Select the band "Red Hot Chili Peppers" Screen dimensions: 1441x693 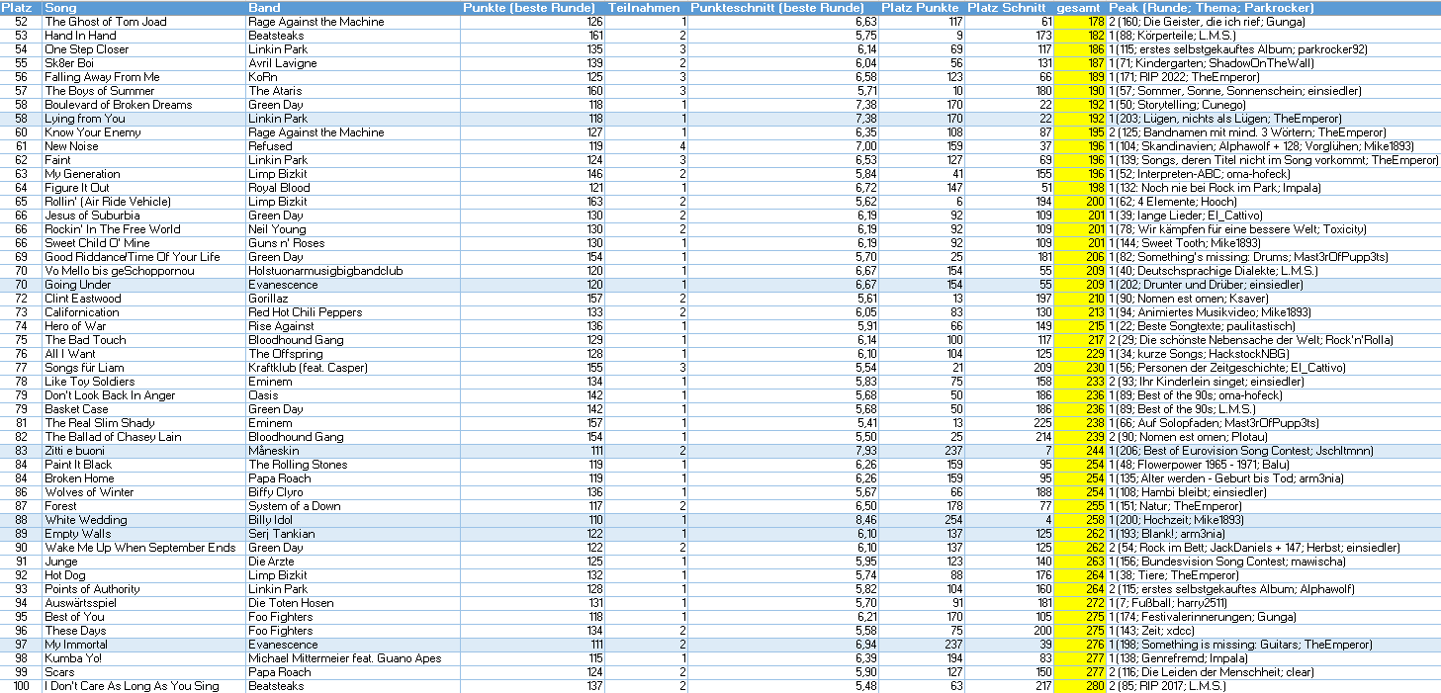click(x=353, y=312)
